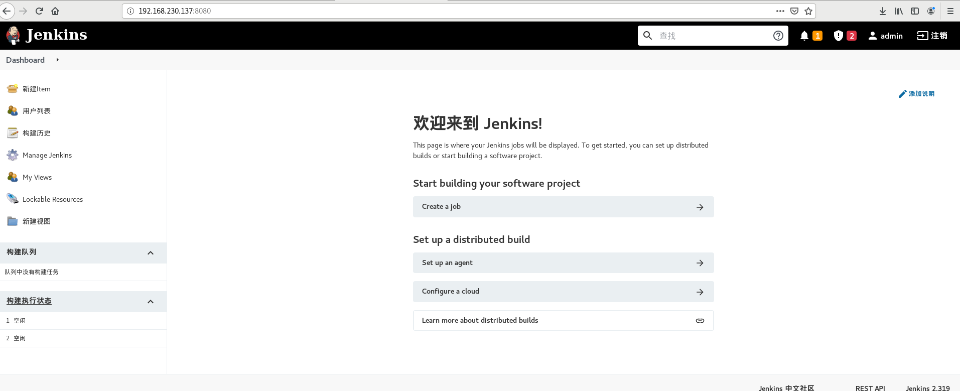Click Create a job button
The height and width of the screenshot is (391, 960).
coord(563,207)
